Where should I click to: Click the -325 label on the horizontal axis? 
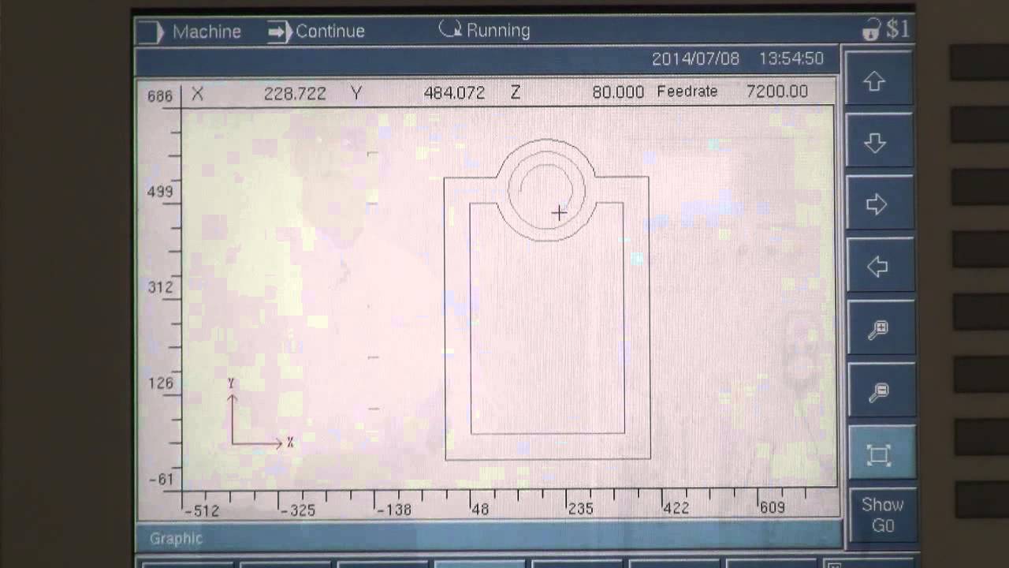(298, 510)
